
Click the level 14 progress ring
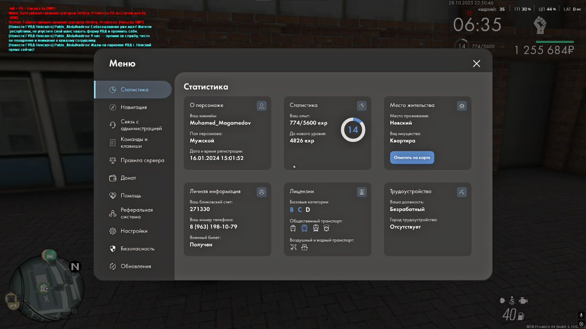click(353, 130)
